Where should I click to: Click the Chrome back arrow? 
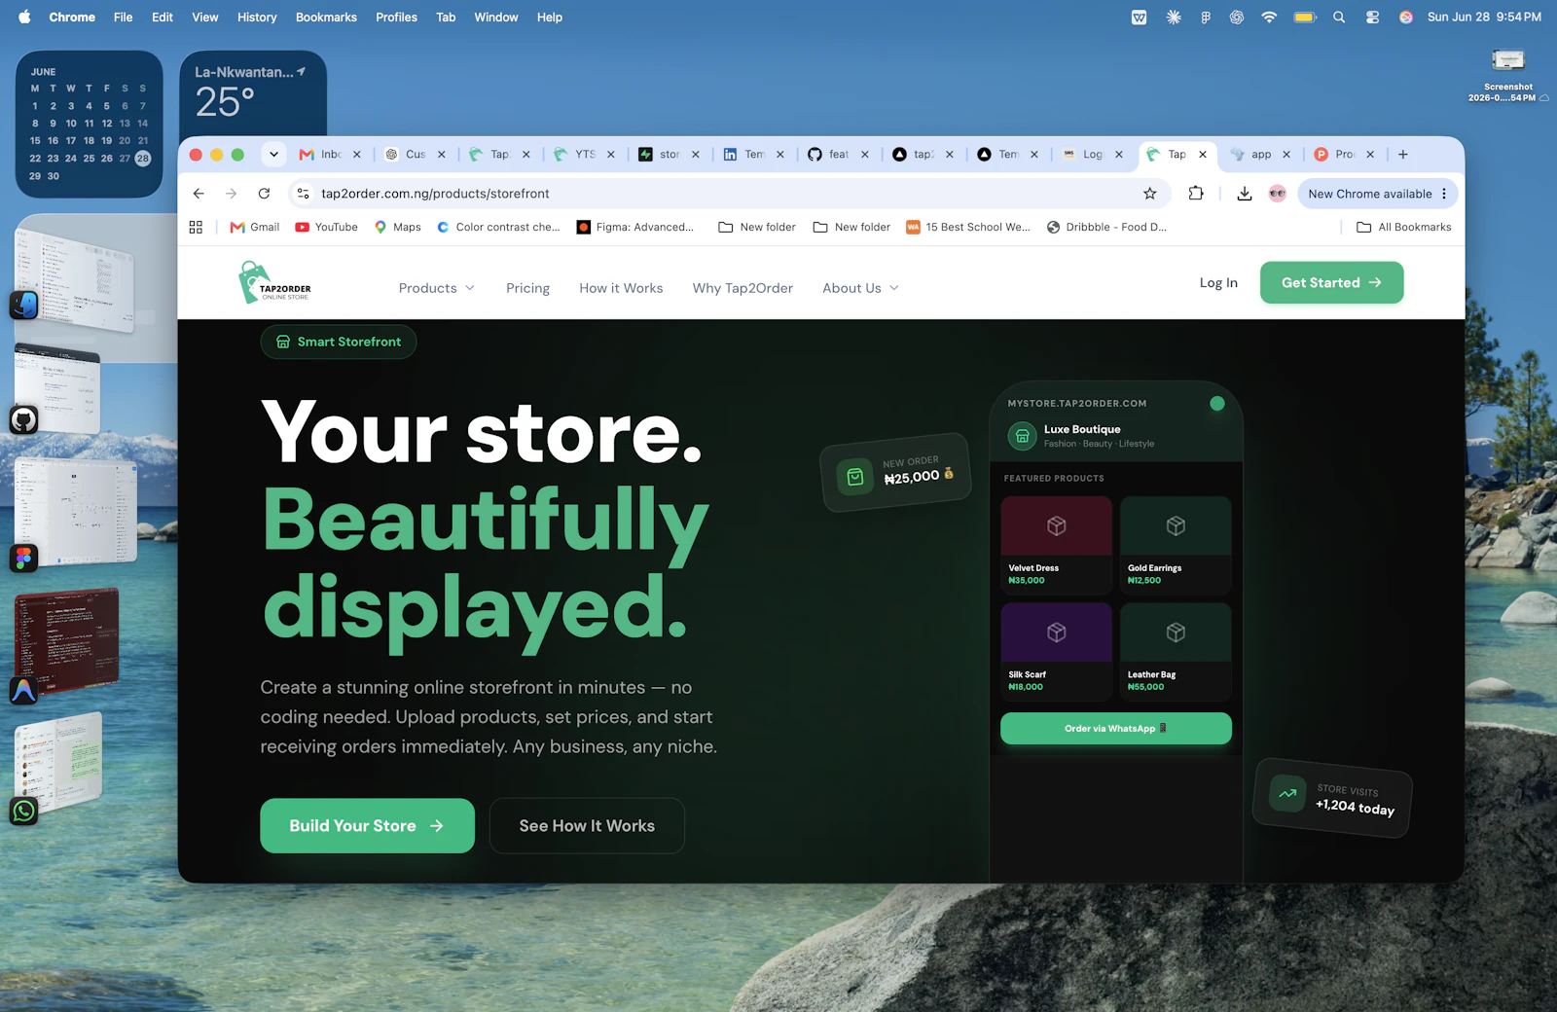pyautogui.click(x=199, y=194)
